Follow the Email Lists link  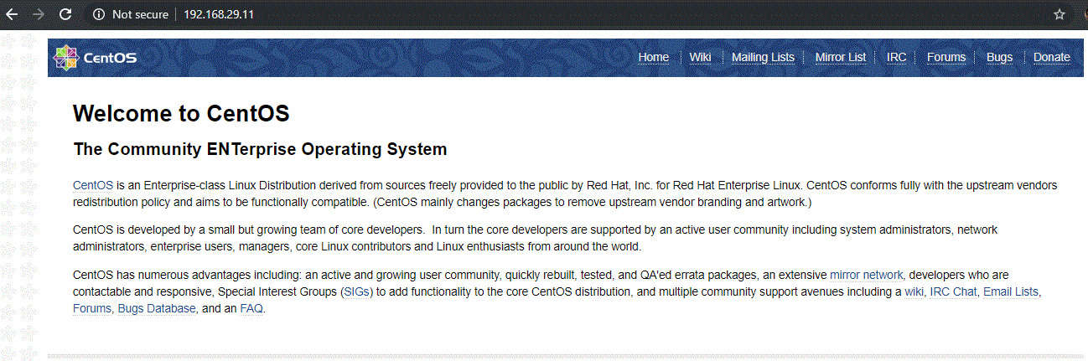pos(1010,291)
